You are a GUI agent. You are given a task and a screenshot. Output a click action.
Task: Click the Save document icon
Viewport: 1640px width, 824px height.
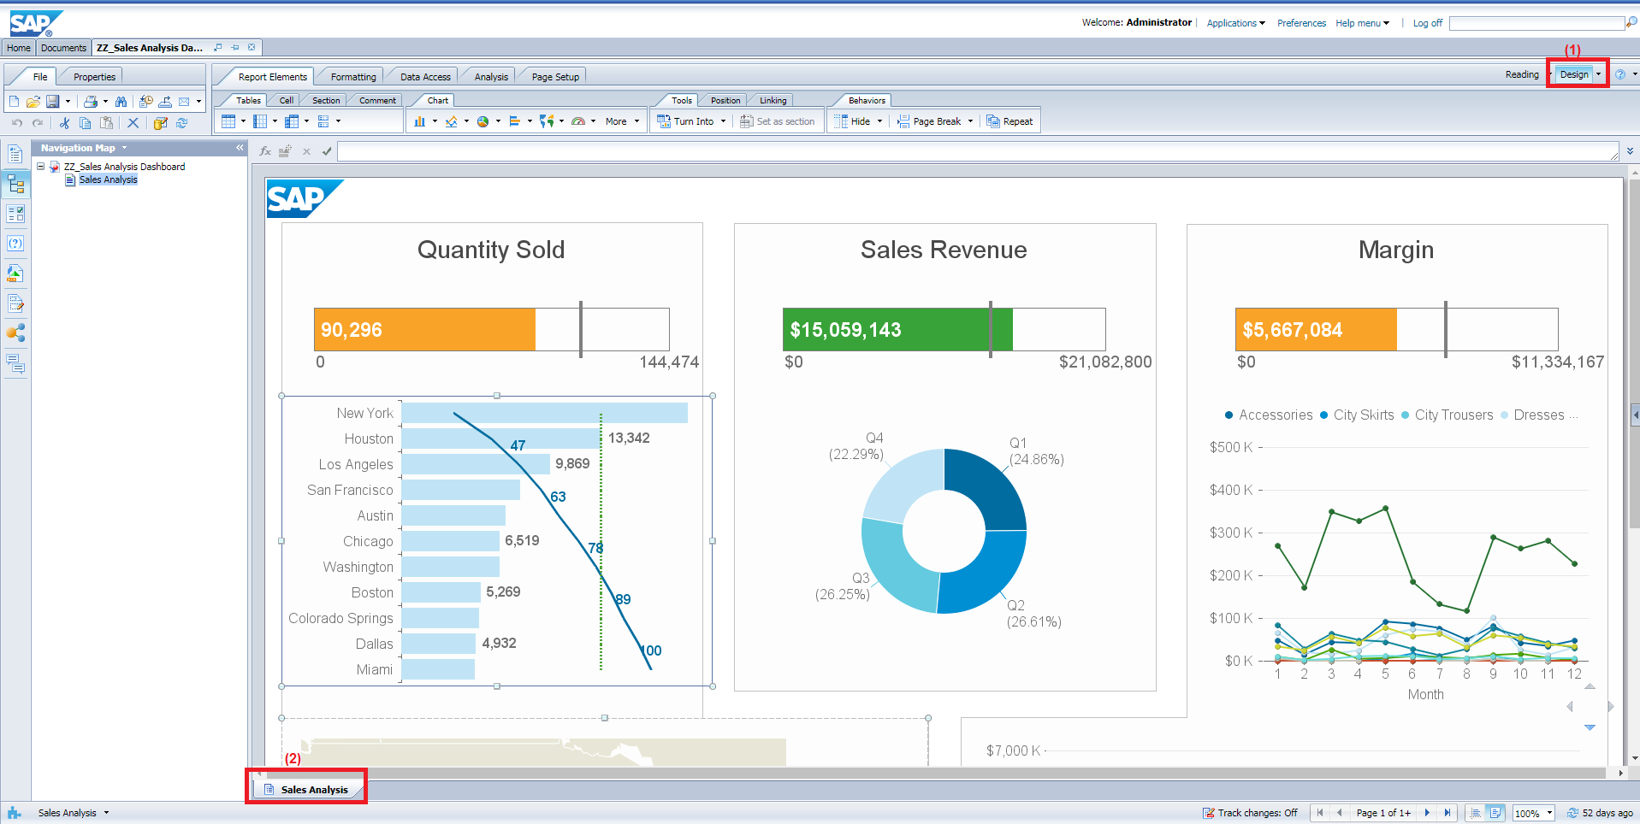coord(52,102)
